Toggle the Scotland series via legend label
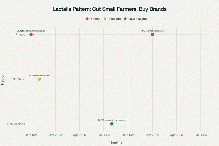This screenshot has height=146, width=219. coord(114,19)
